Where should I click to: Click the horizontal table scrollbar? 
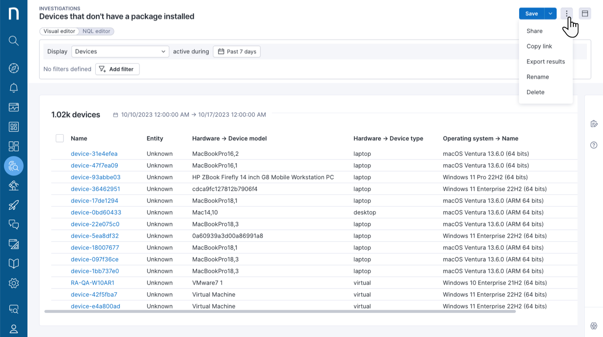tap(280, 311)
